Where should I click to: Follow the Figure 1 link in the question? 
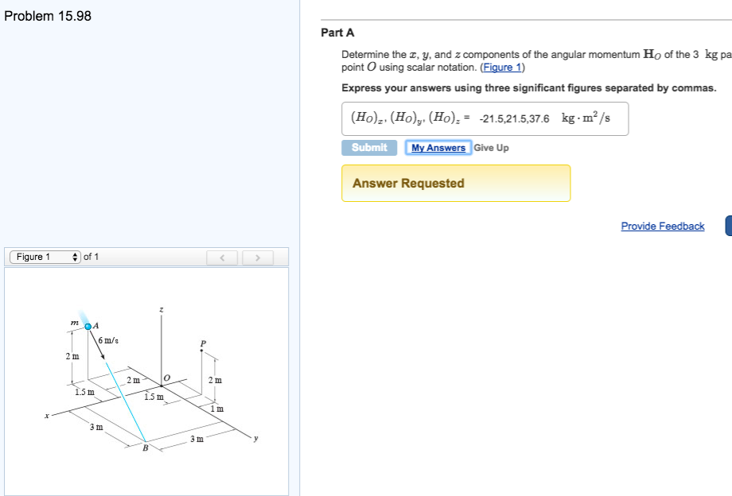tap(498, 67)
